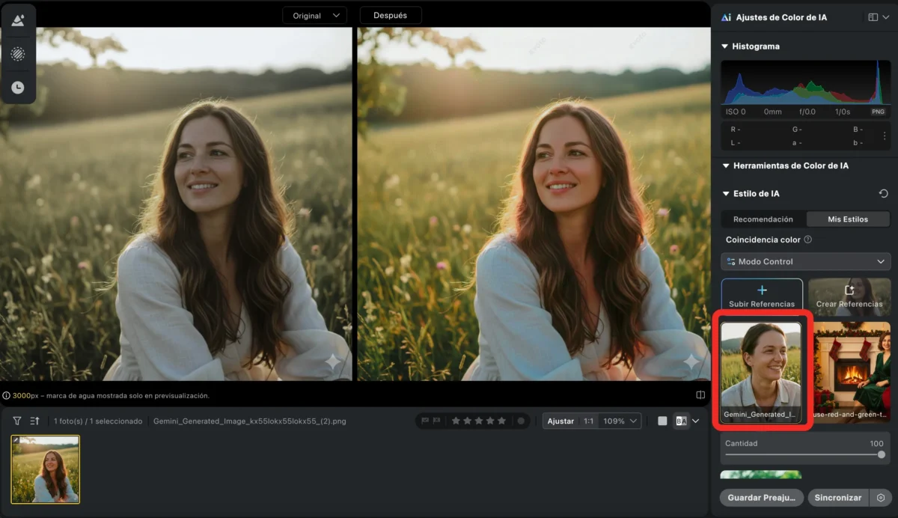The image size is (898, 518).
Task: Reset Estilo de IA with the undo icon
Action: (x=883, y=194)
